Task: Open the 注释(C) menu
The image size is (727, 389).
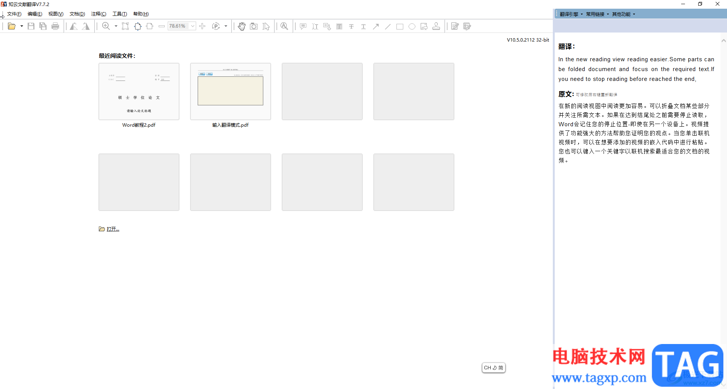Action: coord(98,14)
